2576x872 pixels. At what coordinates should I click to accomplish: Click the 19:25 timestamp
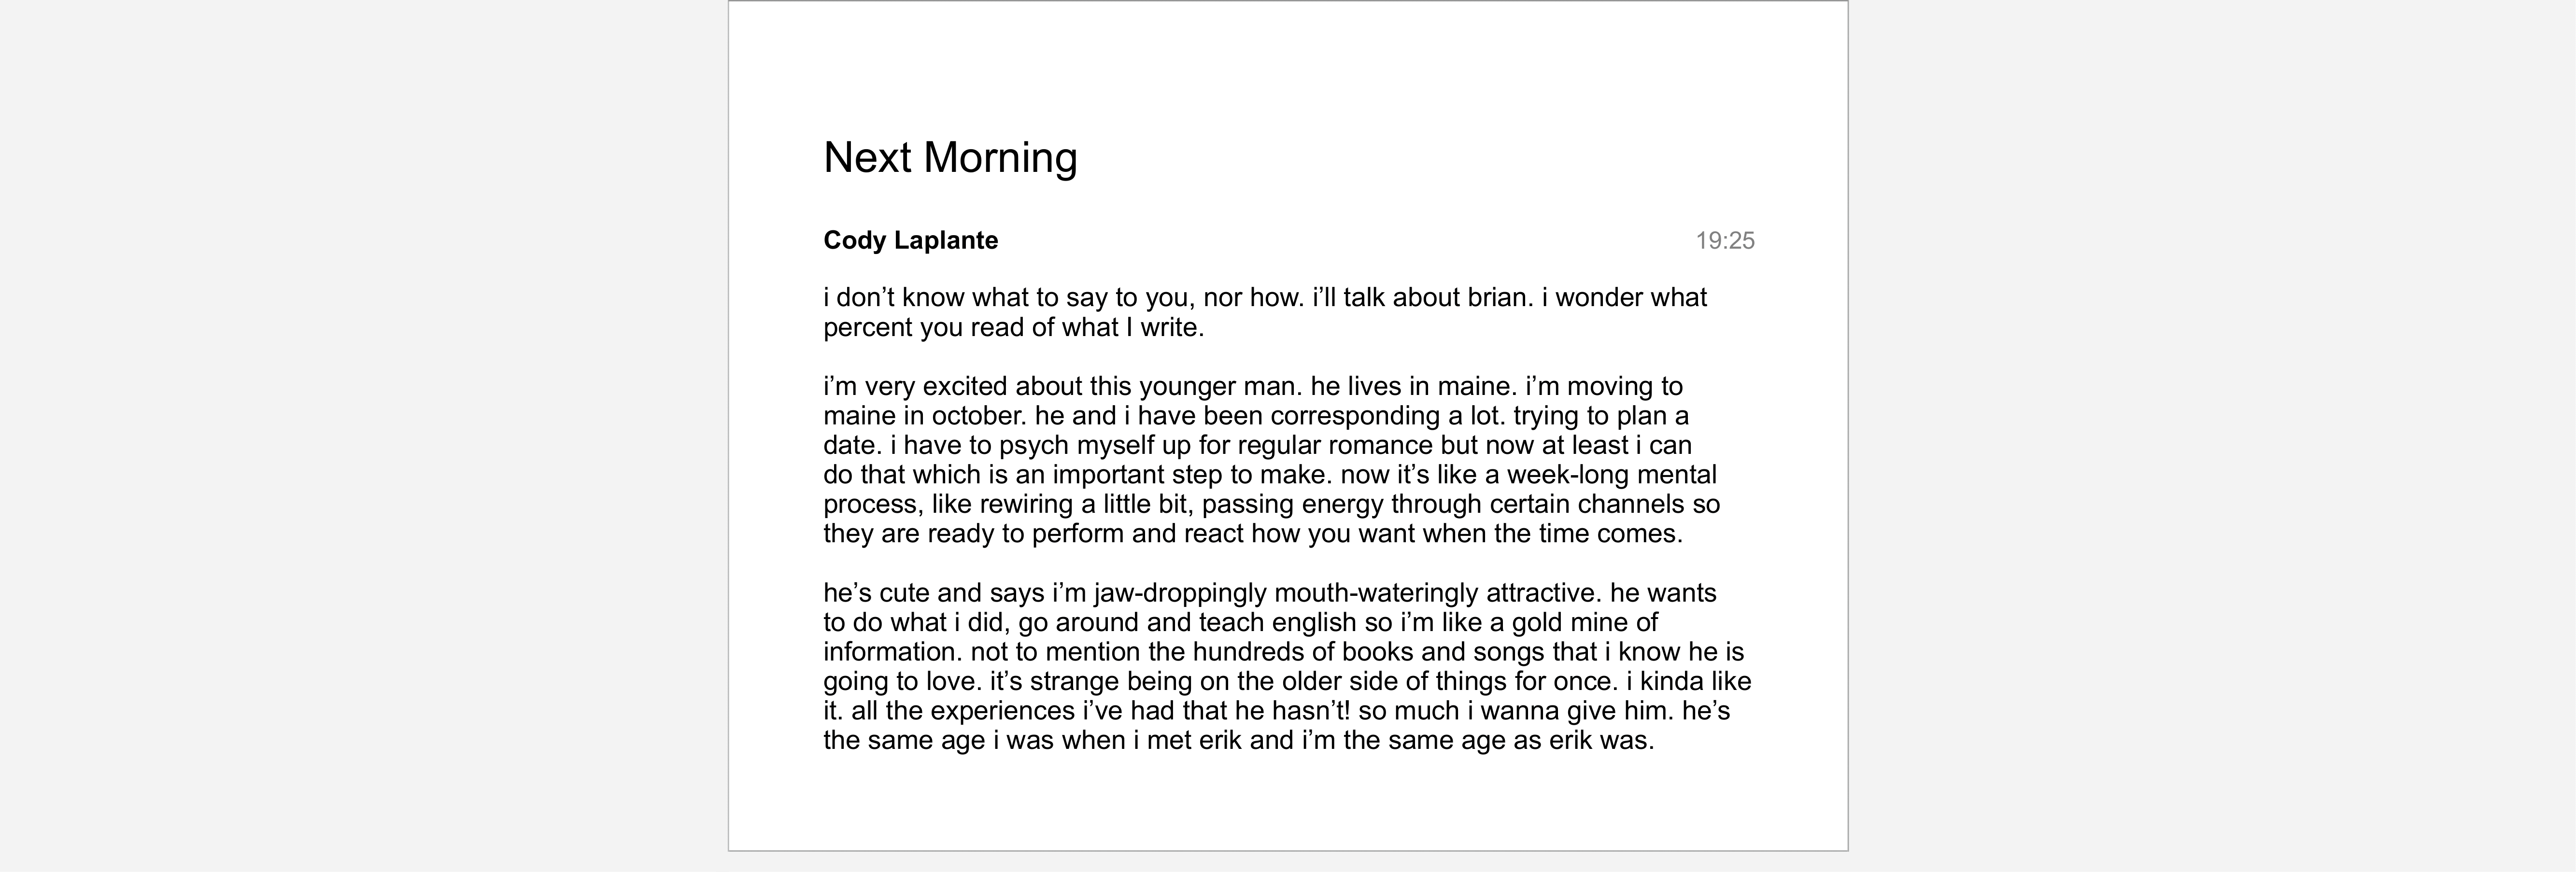point(1724,241)
